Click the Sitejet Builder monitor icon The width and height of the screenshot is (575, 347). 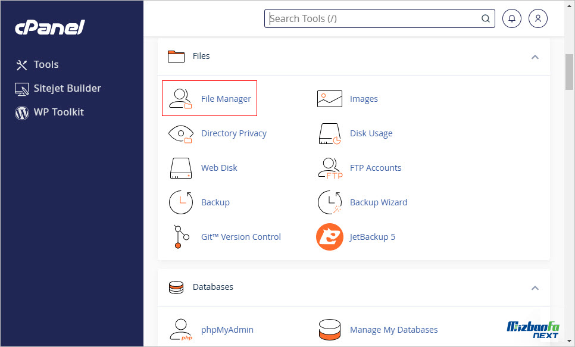click(x=21, y=89)
